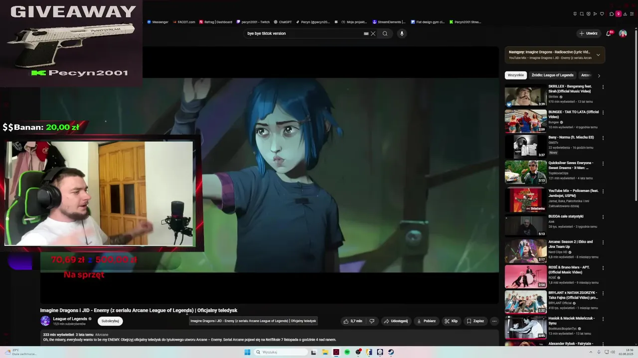Open options menu for Beny Norma video
The image size is (638, 358).
click(x=603, y=138)
